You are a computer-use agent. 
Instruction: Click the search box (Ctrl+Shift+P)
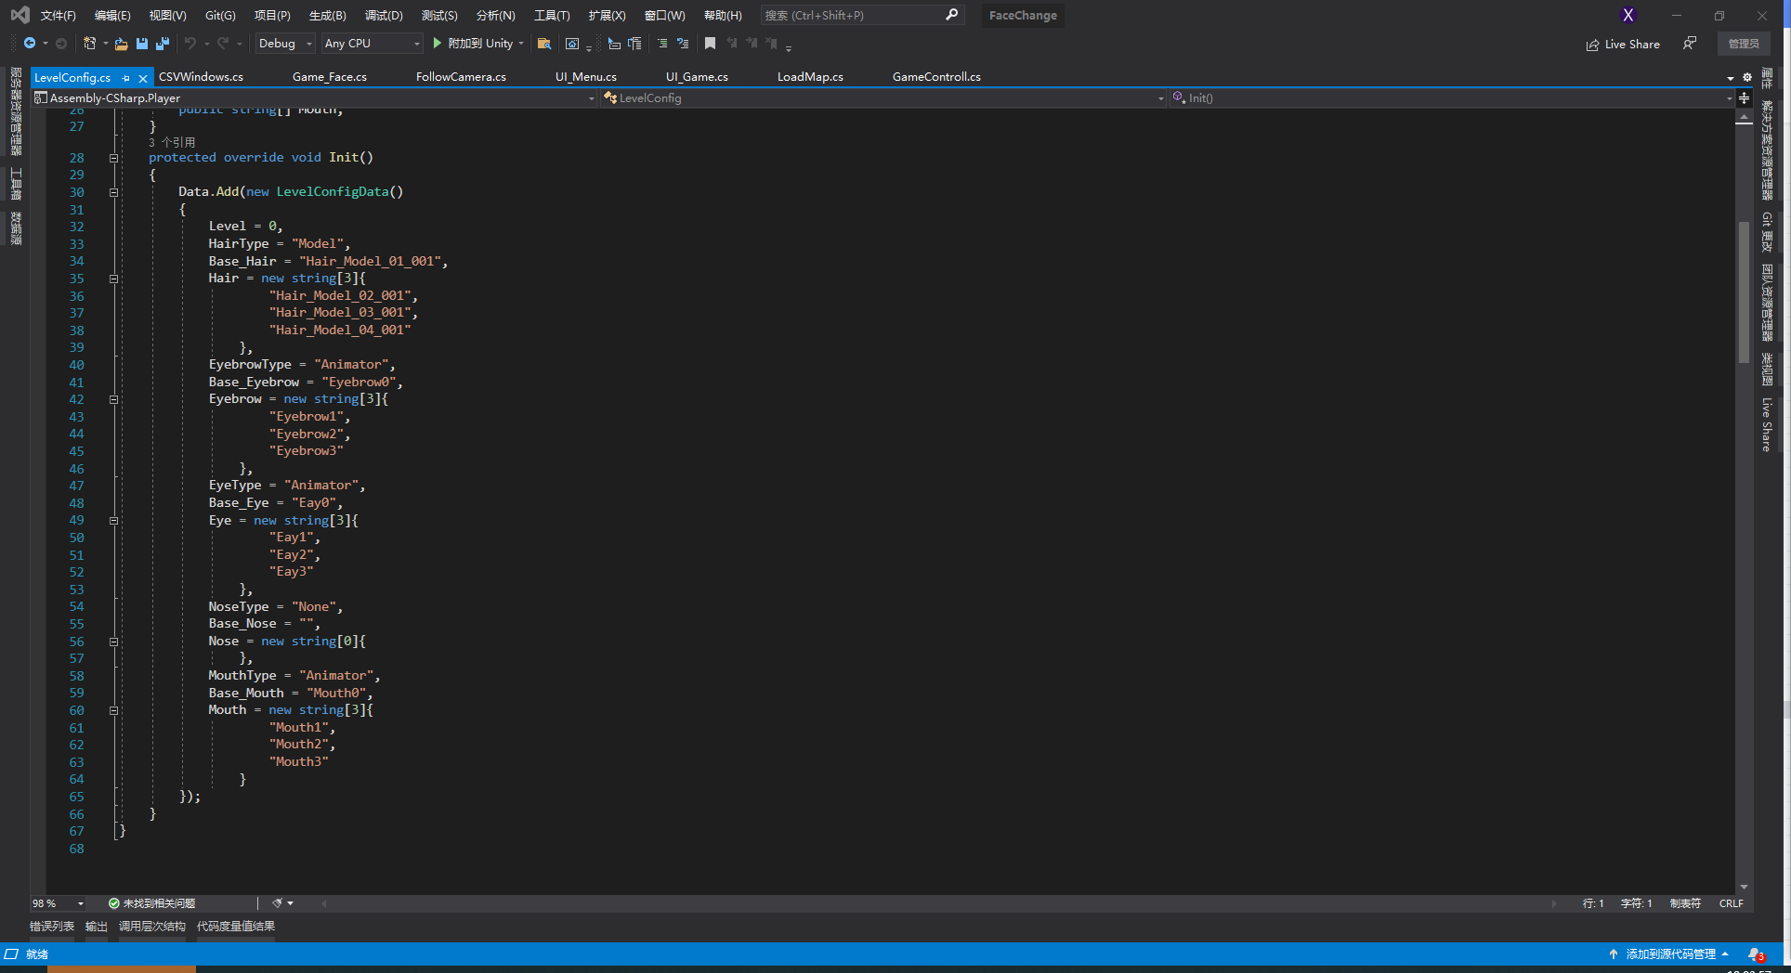point(862,15)
